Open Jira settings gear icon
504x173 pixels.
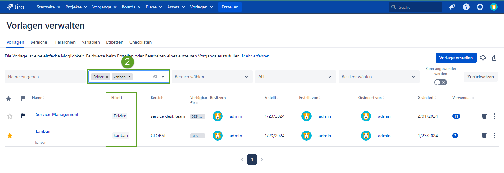480,7
